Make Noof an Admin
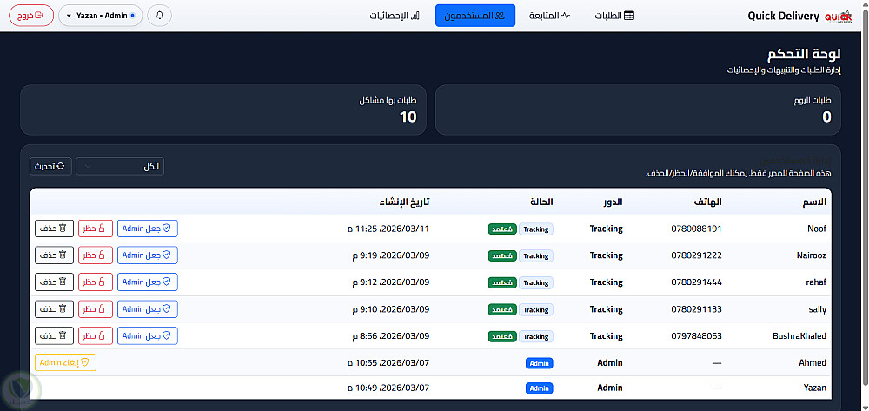 [148, 229]
